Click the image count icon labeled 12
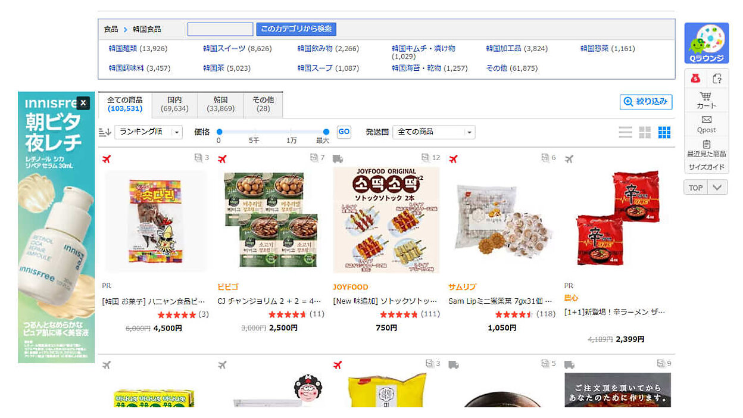The image size is (743, 418). pyautogui.click(x=426, y=158)
